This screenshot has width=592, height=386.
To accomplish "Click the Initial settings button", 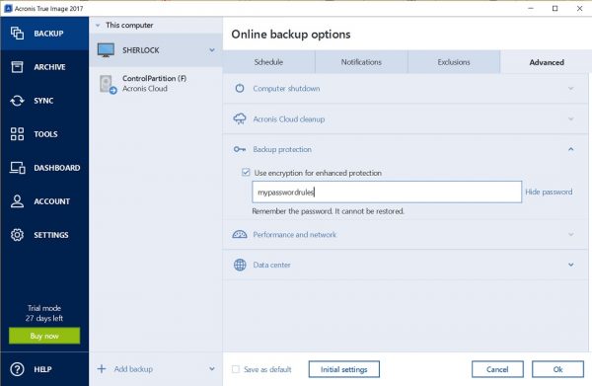I will [344, 369].
